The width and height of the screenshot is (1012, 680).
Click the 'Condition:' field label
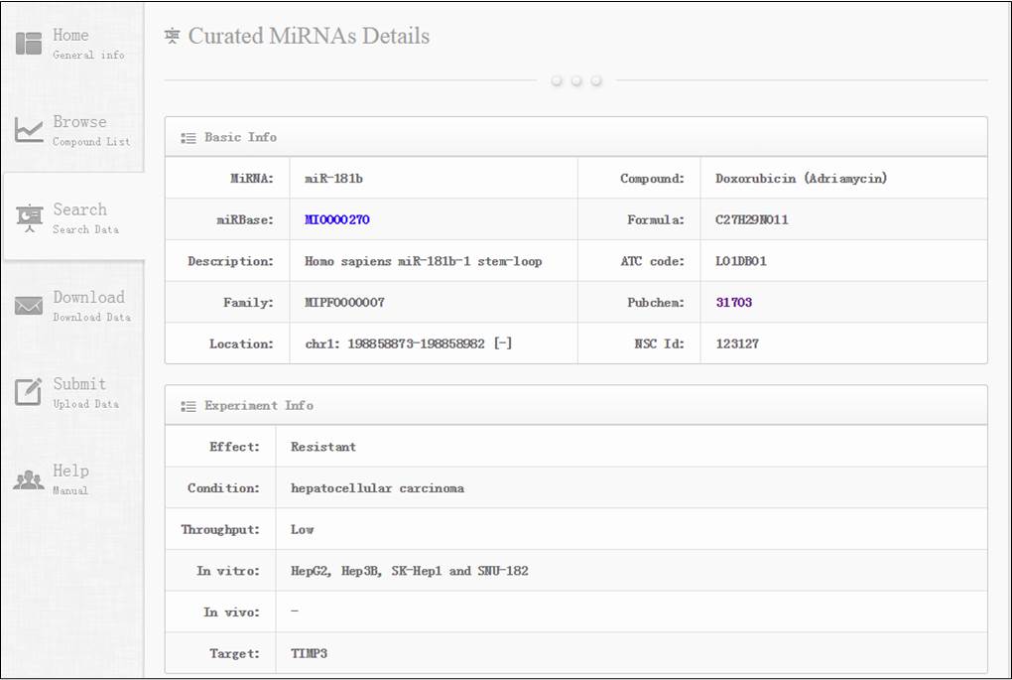(x=223, y=488)
